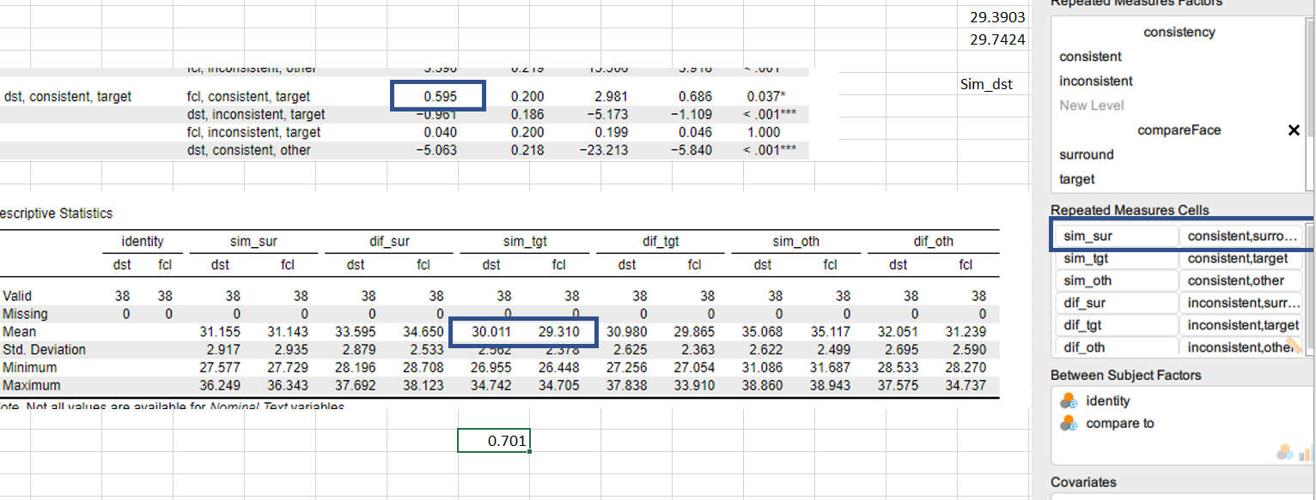Select the dif_tgt repeated measures cell
This screenshot has height=500, width=1316.
click(1114, 325)
